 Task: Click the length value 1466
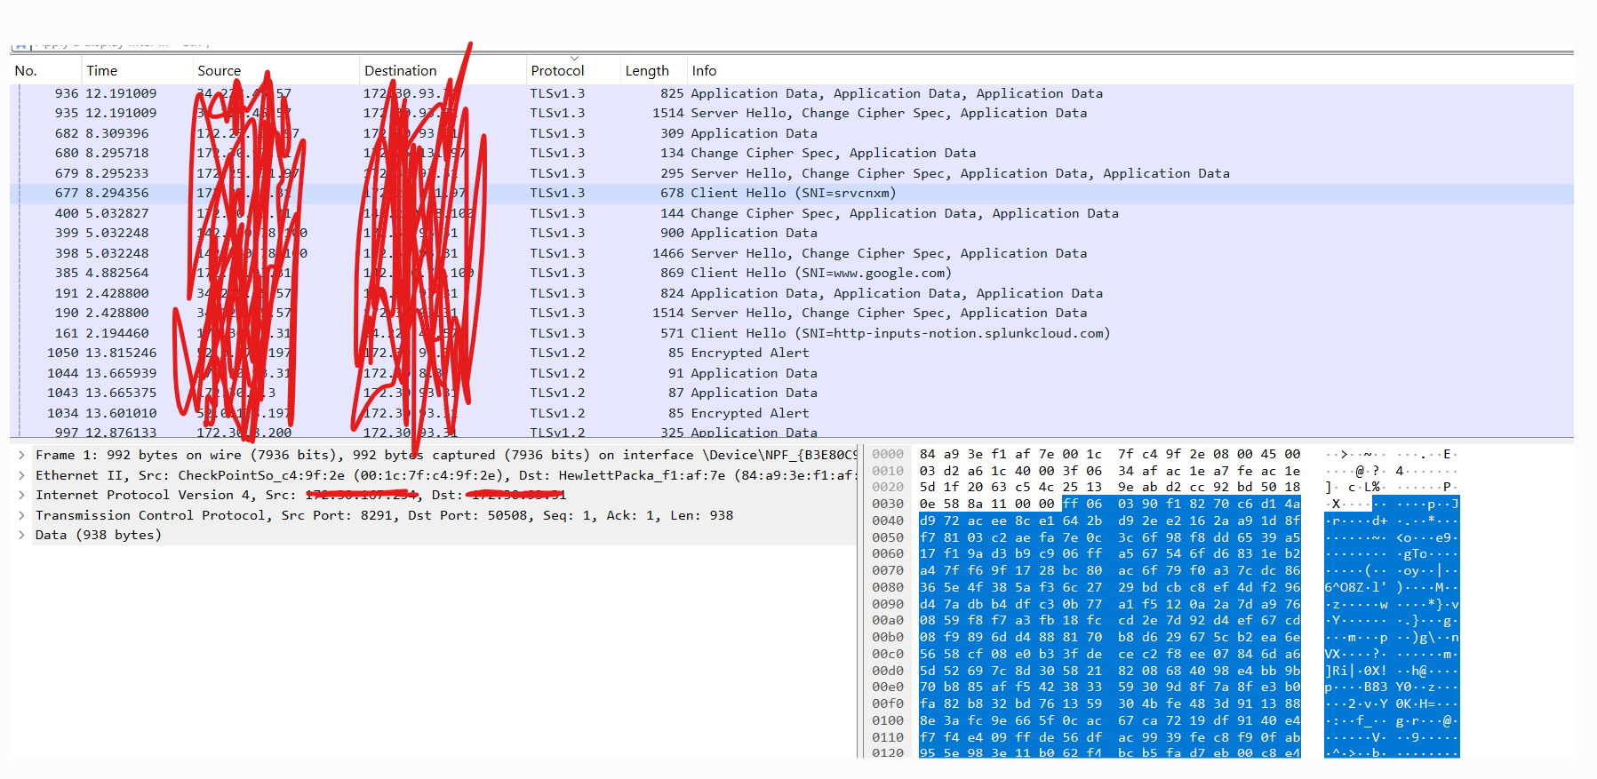[668, 253]
